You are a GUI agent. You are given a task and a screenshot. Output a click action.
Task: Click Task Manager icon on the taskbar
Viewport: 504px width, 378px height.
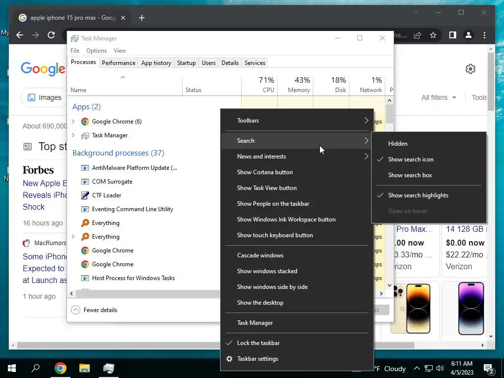109,368
